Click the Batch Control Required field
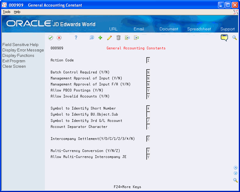Screen dimensions: 240x192 (148, 72)
